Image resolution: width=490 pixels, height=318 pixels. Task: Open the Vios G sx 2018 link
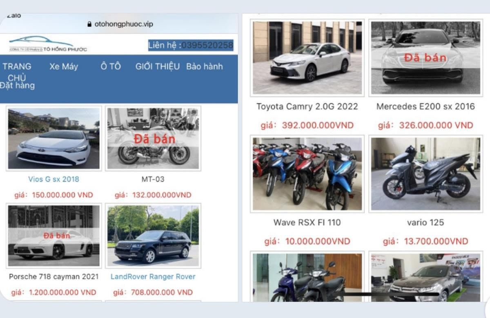point(53,179)
